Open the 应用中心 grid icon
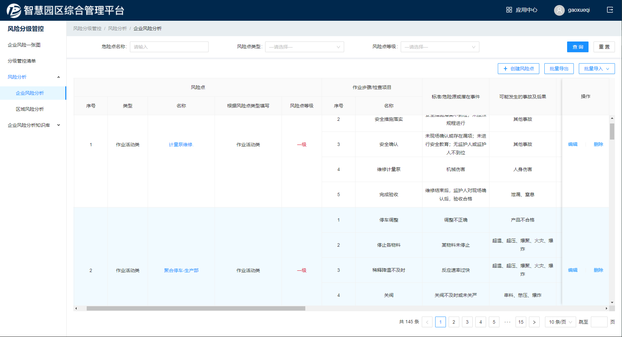 tap(509, 10)
